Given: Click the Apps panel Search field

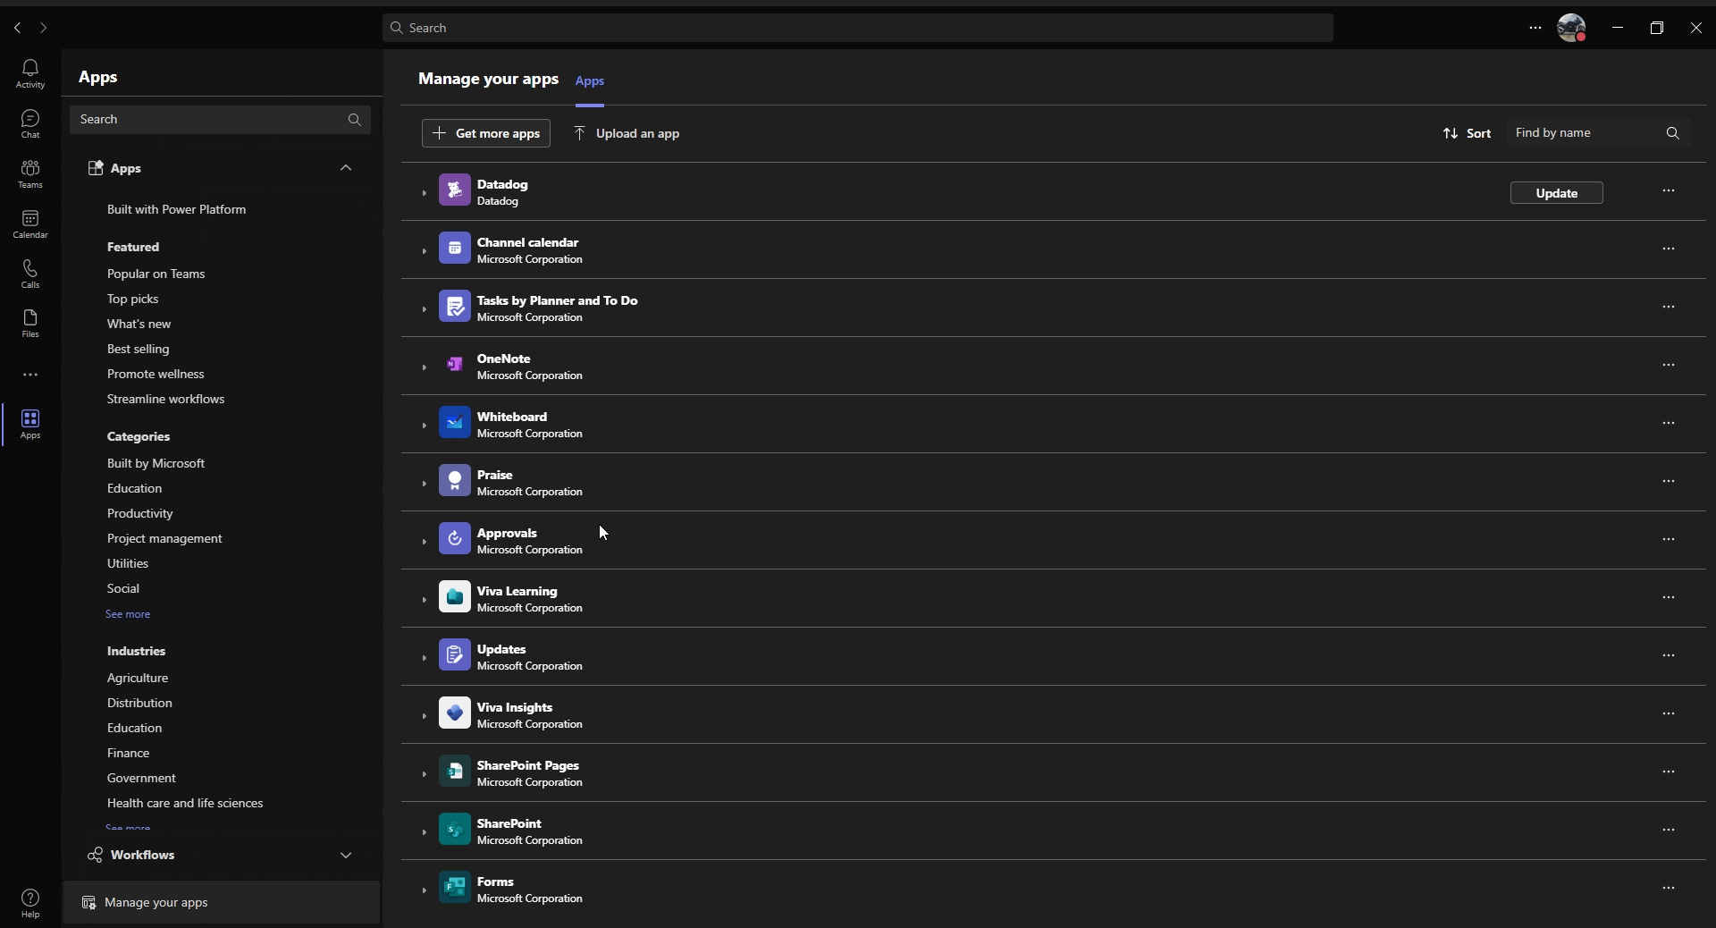Looking at the screenshot, I should pos(220,119).
